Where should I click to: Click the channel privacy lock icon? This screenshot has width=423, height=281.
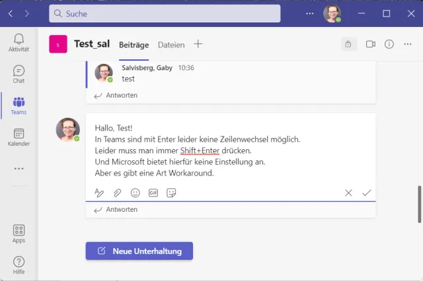point(348,44)
